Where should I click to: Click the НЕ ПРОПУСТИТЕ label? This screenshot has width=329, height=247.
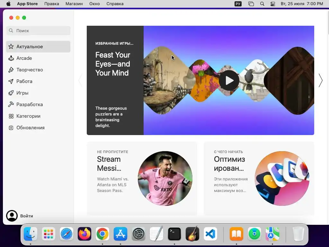click(112, 152)
